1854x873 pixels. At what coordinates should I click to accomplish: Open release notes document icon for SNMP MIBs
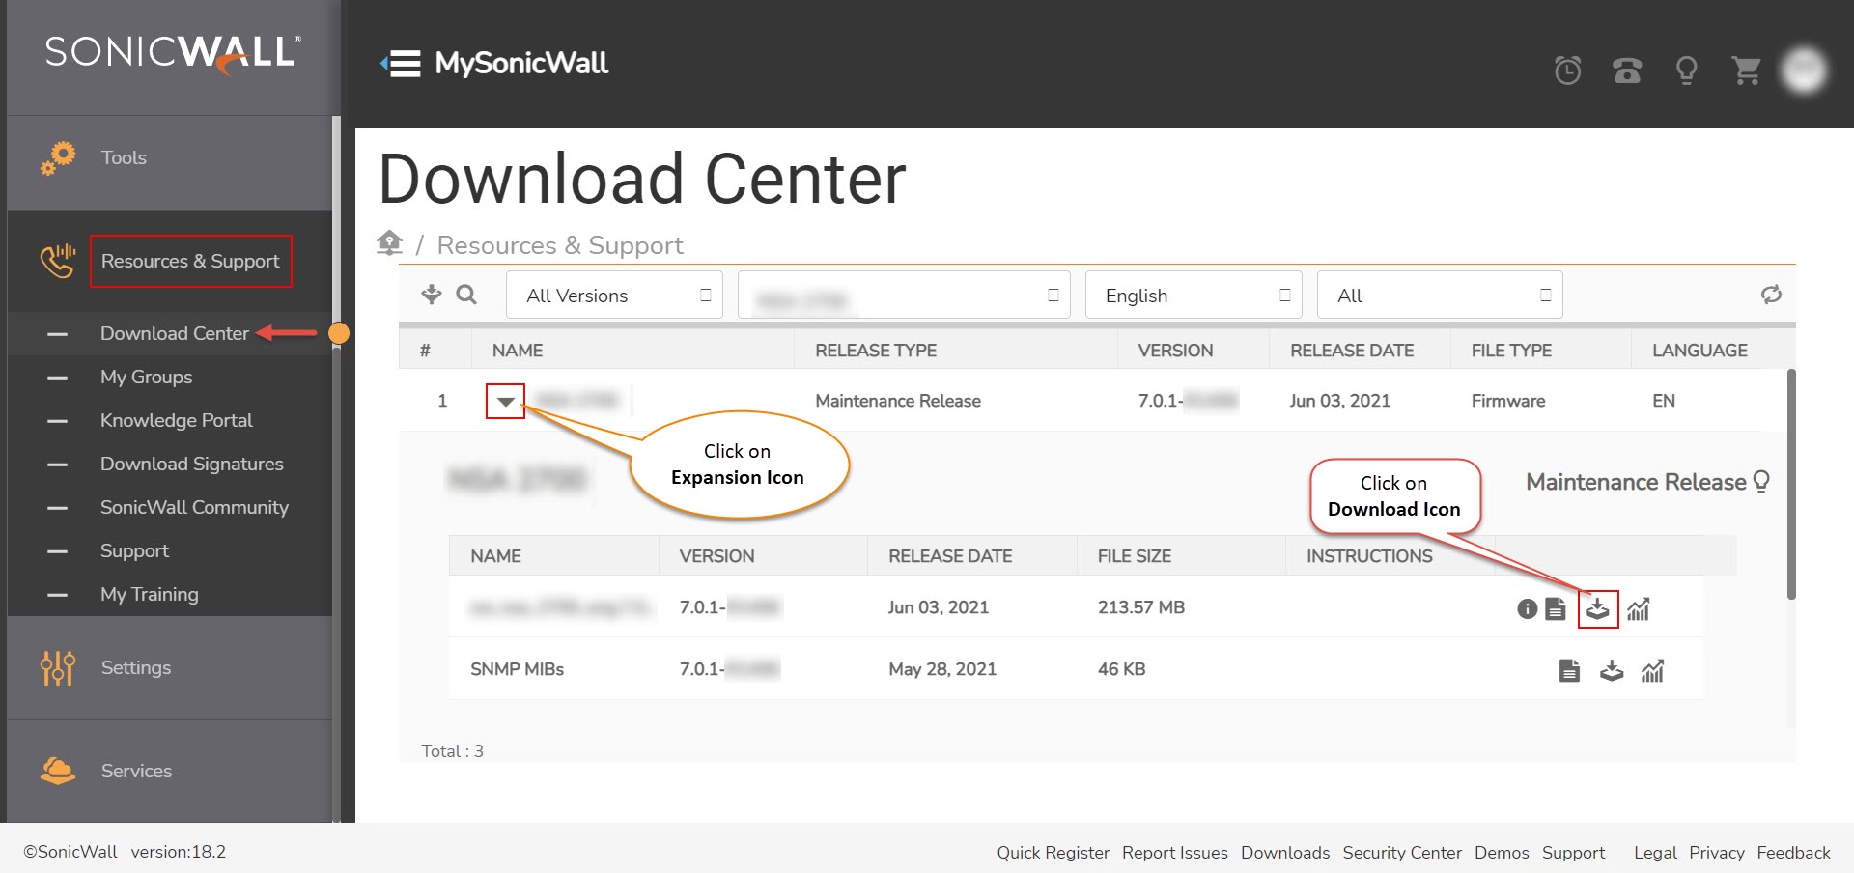click(x=1569, y=671)
